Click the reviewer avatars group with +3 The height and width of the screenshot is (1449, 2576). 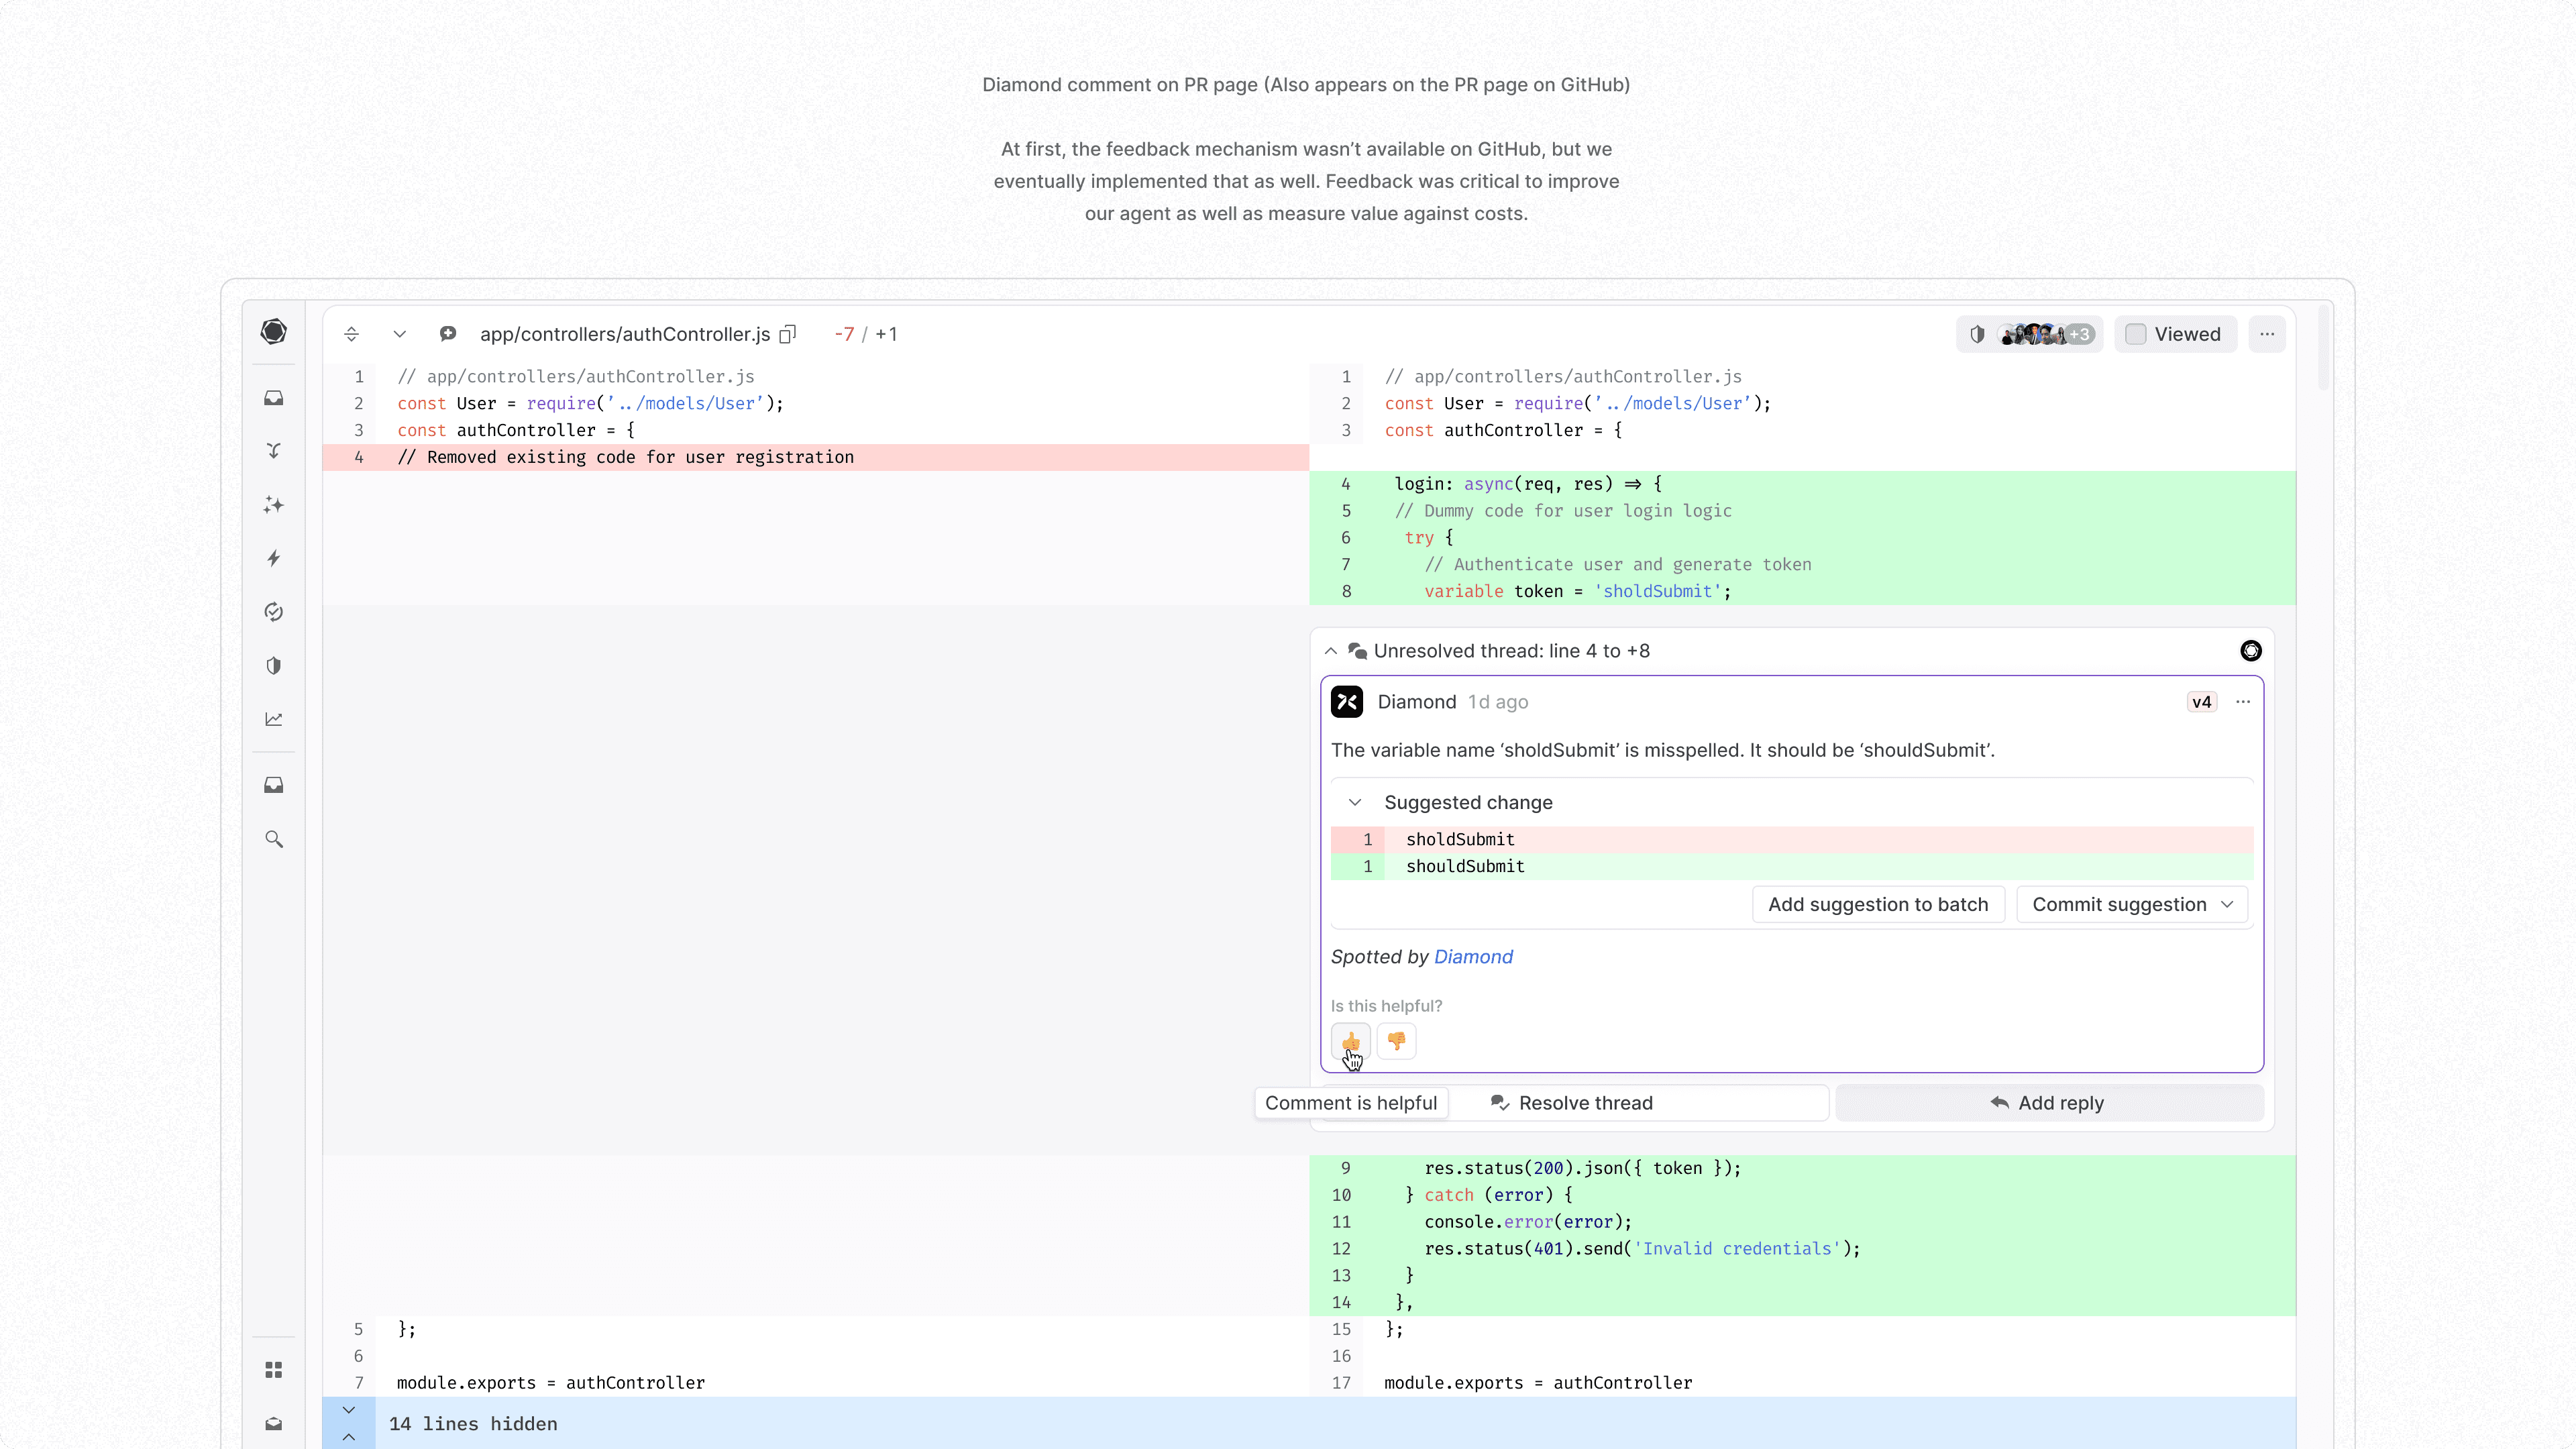tap(2045, 334)
